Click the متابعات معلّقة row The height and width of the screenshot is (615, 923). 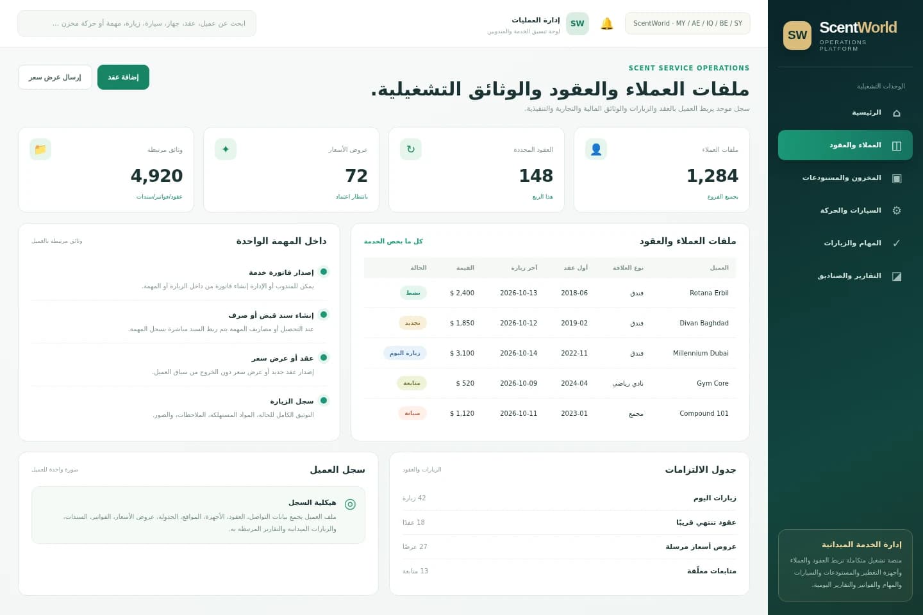coord(569,571)
